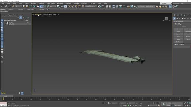This screenshot has width=191, height=107.
Task: Open the Motion tab in command panel
Action: (x=184, y=15)
